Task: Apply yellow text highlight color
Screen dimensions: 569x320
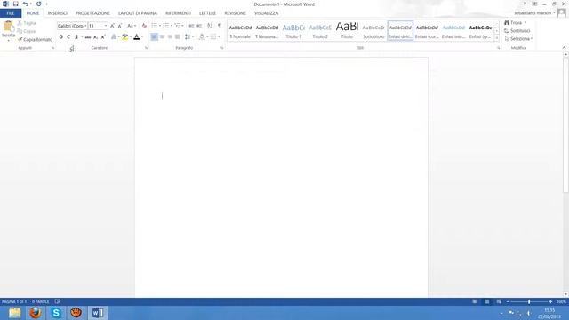Action: (124, 37)
